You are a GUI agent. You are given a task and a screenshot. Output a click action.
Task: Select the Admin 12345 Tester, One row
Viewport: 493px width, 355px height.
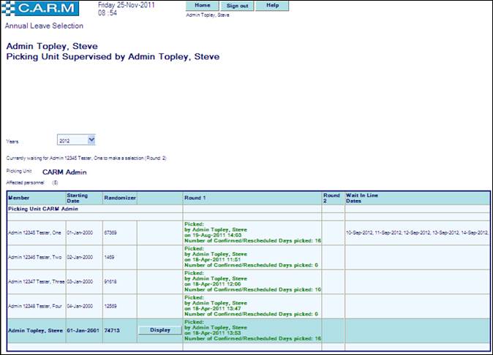tap(34, 233)
